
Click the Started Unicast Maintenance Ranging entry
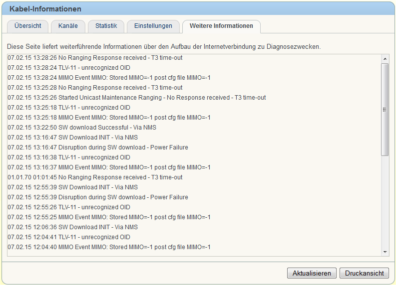[137, 98]
